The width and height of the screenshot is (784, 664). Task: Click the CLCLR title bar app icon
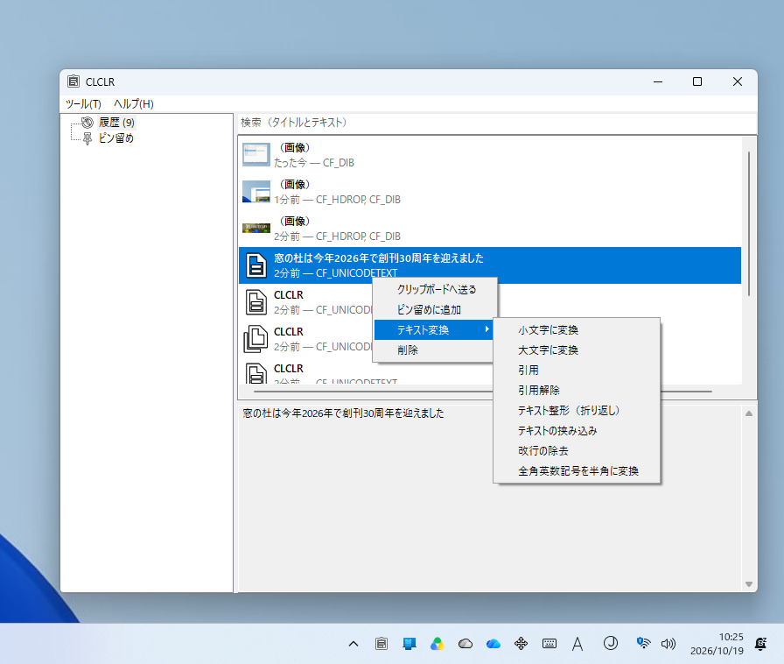pyautogui.click(x=73, y=81)
